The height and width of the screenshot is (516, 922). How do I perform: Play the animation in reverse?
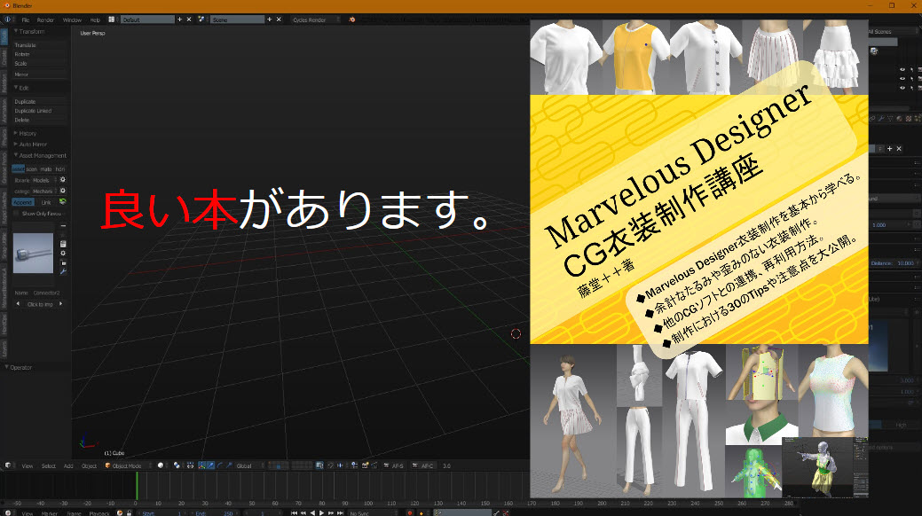pyautogui.click(x=312, y=513)
